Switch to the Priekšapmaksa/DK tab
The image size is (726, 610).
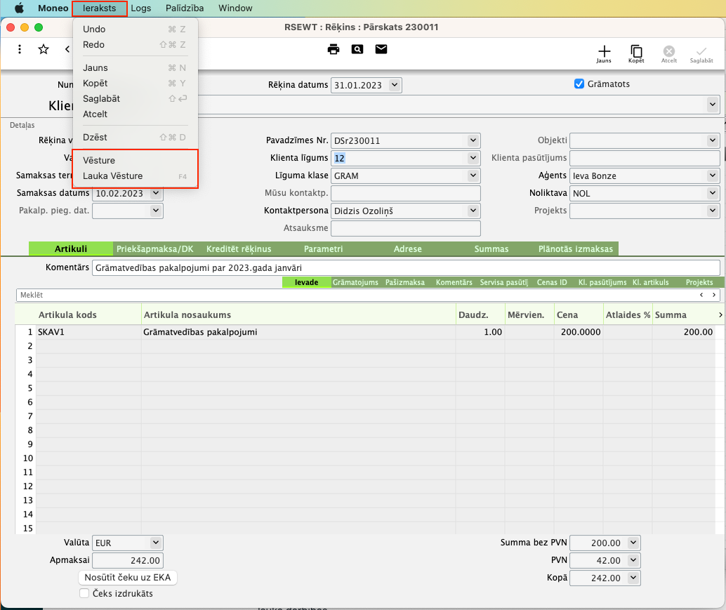tap(155, 249)
